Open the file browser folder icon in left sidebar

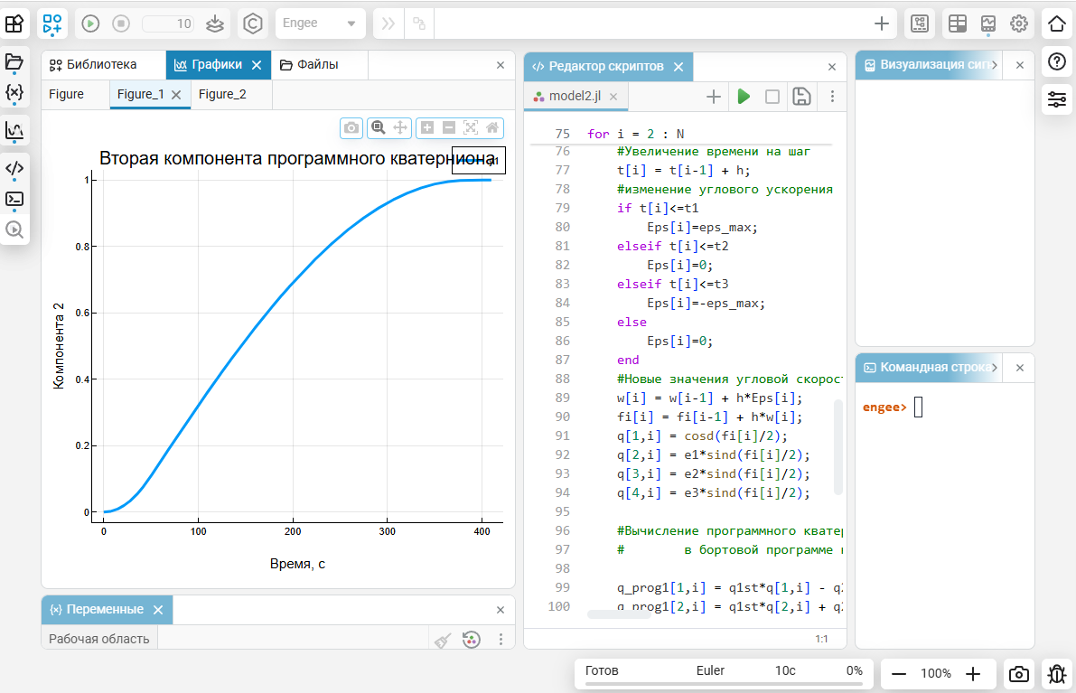click(x=14, y=62)
